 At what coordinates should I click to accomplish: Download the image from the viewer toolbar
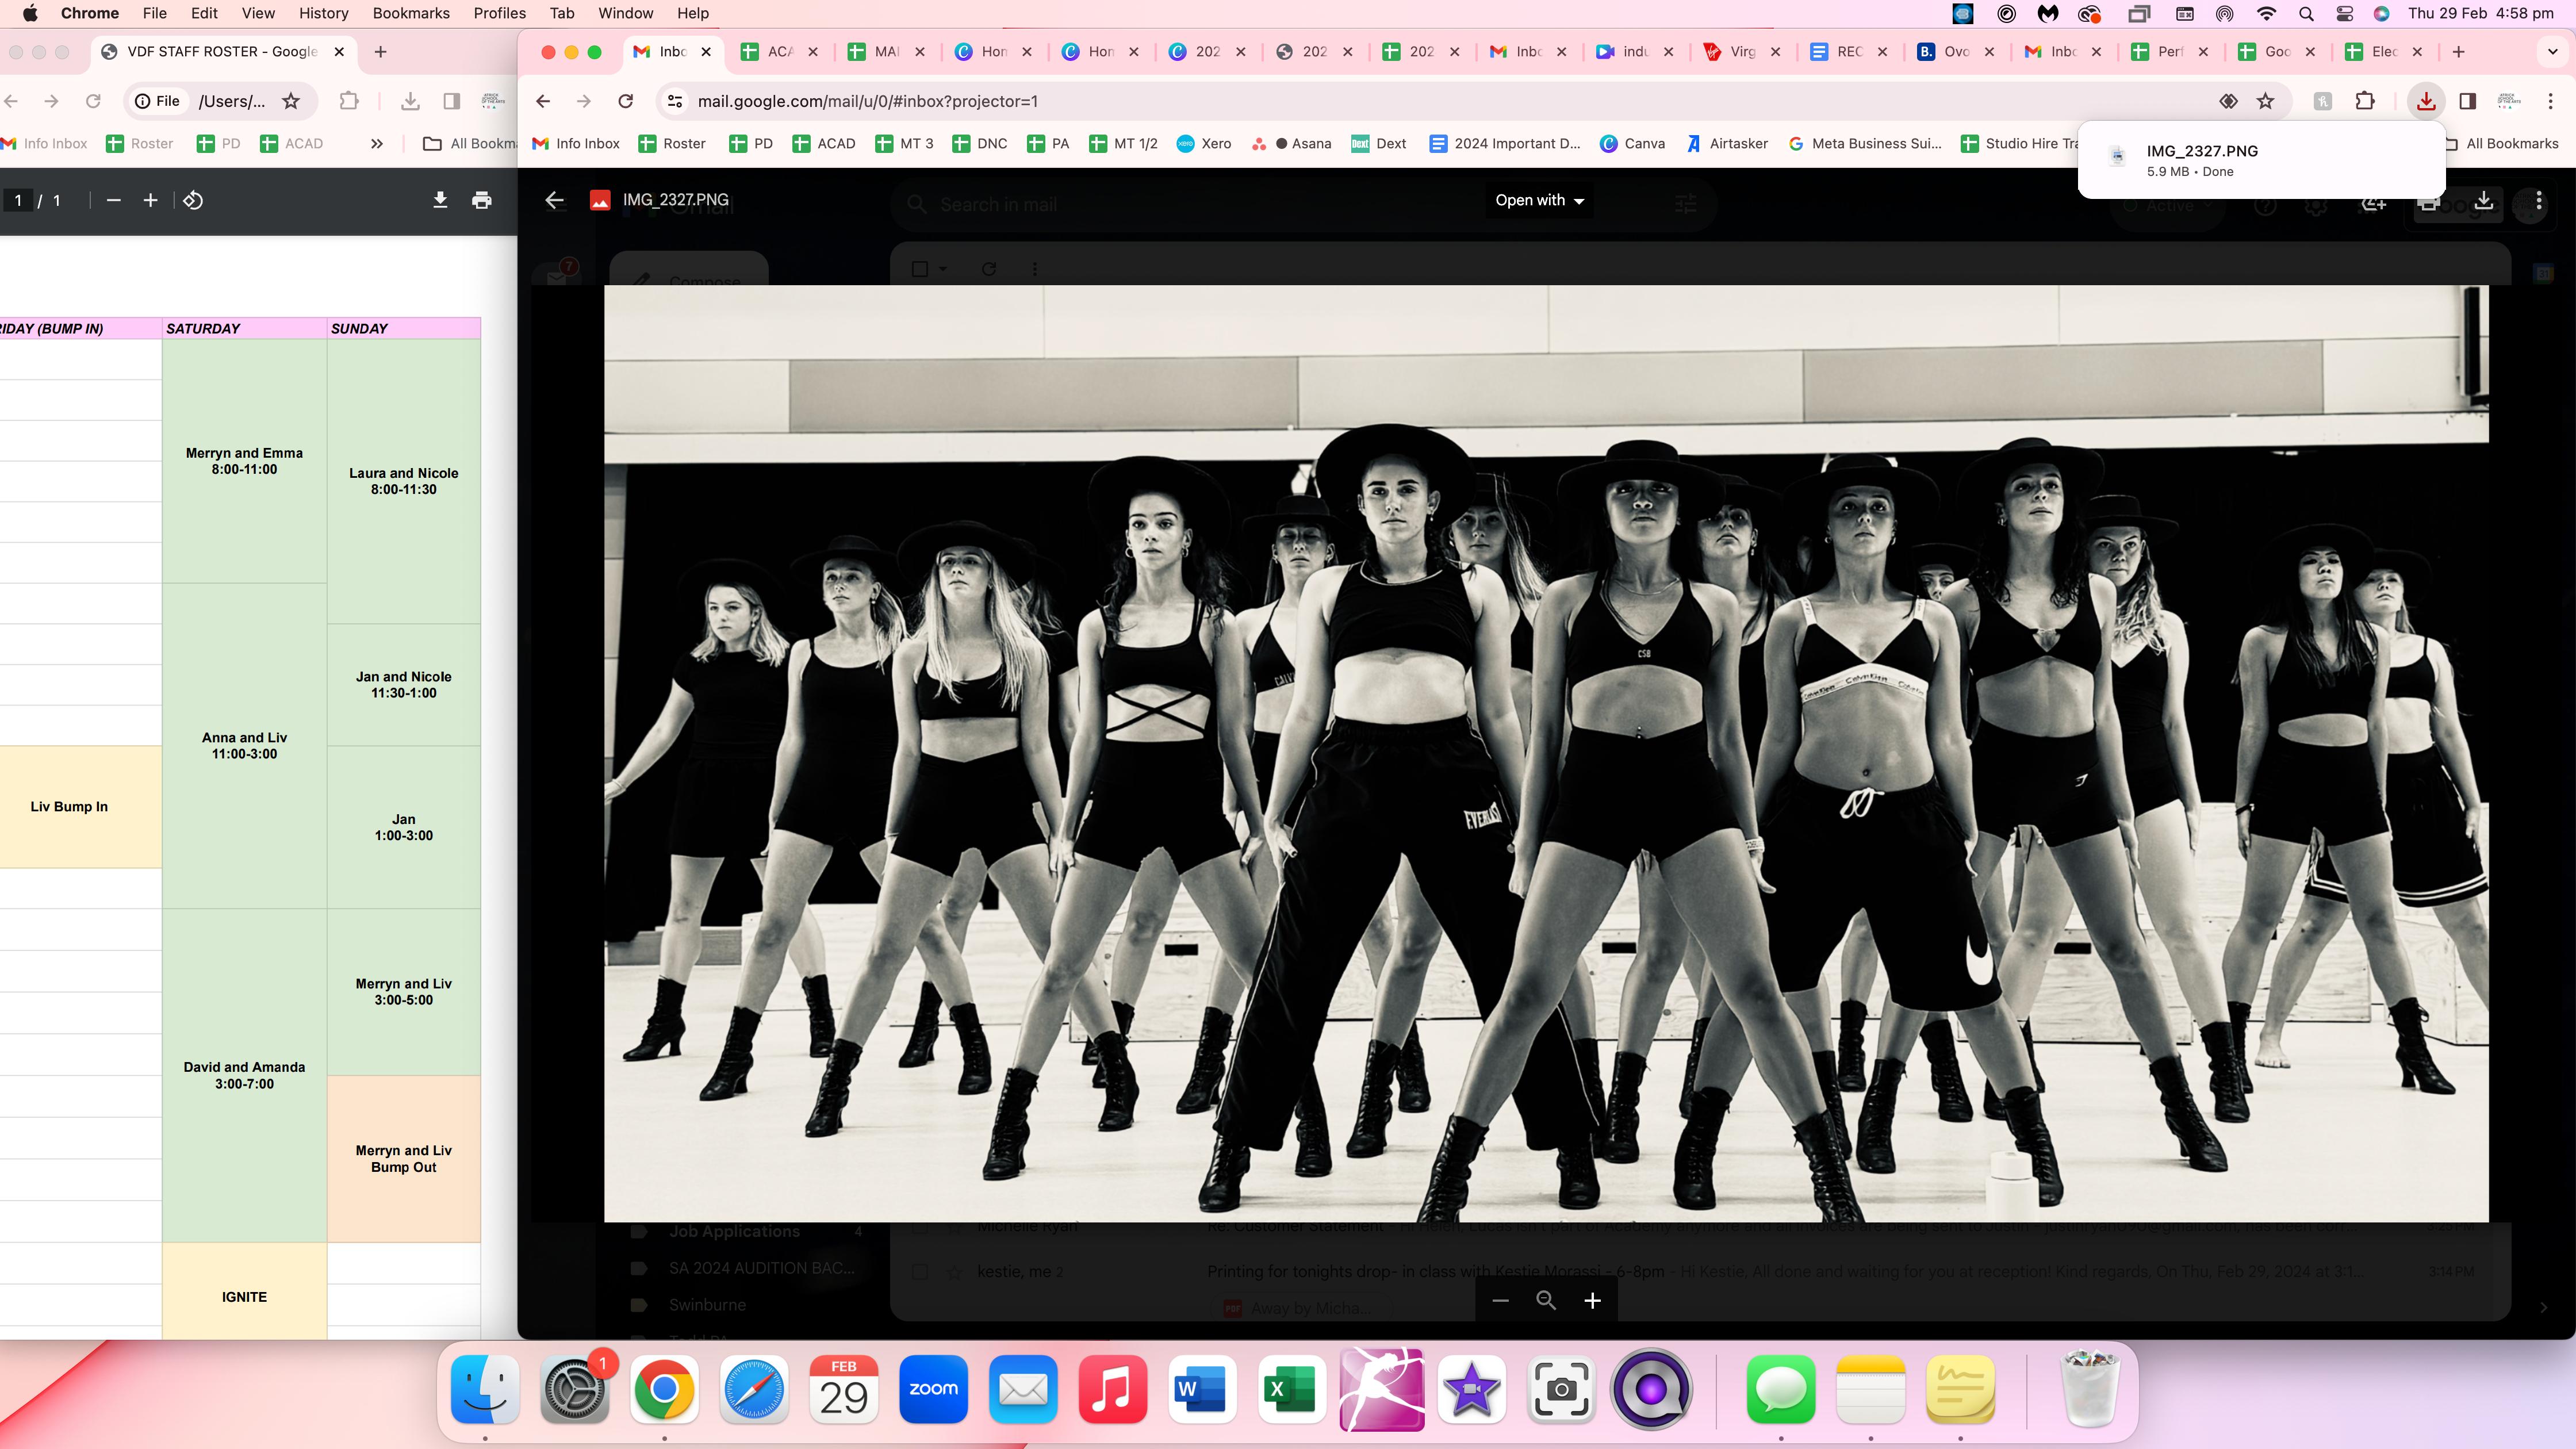[x=2483, y=200]
